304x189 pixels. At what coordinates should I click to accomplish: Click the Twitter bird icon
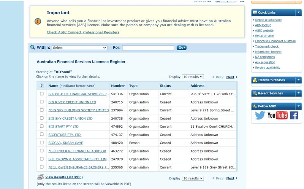(x=260, y=115)
